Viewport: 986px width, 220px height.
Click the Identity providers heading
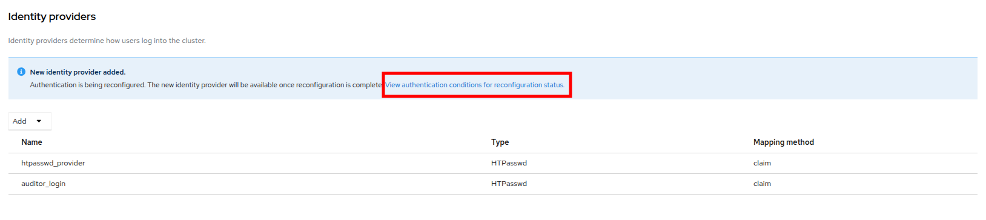(x=52, y=16)
